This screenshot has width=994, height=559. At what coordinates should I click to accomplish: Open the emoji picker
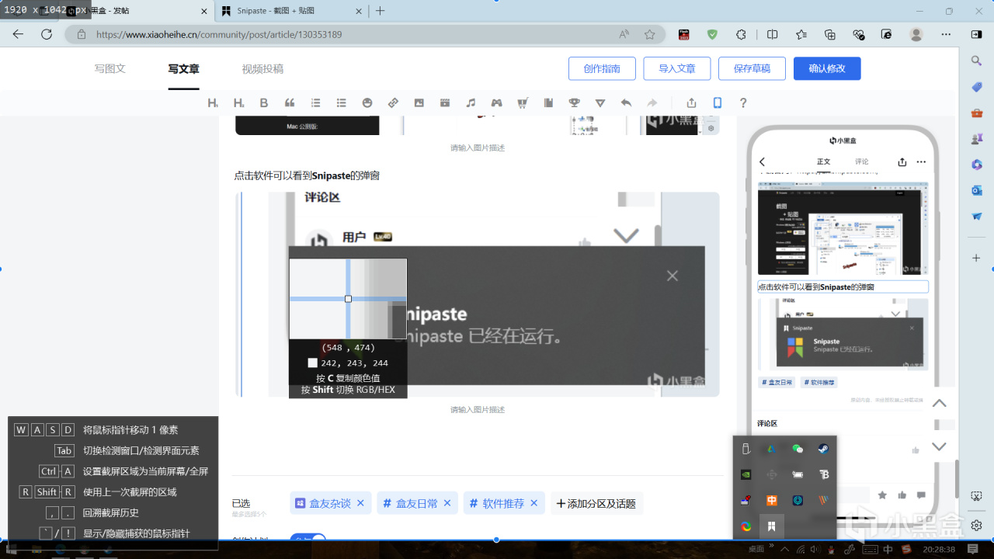(367, 102)
